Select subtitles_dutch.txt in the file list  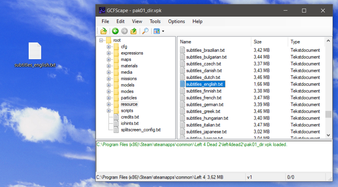pos(203,77)
